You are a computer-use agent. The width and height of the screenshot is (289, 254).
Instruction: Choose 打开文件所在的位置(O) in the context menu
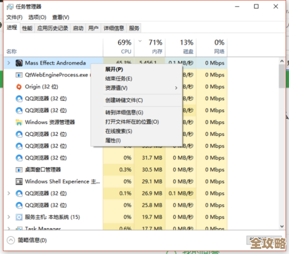coord(137,122)
